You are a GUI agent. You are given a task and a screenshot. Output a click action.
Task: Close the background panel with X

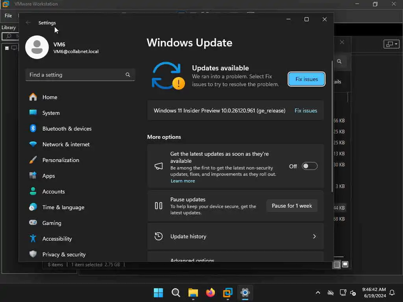[342, 42]
